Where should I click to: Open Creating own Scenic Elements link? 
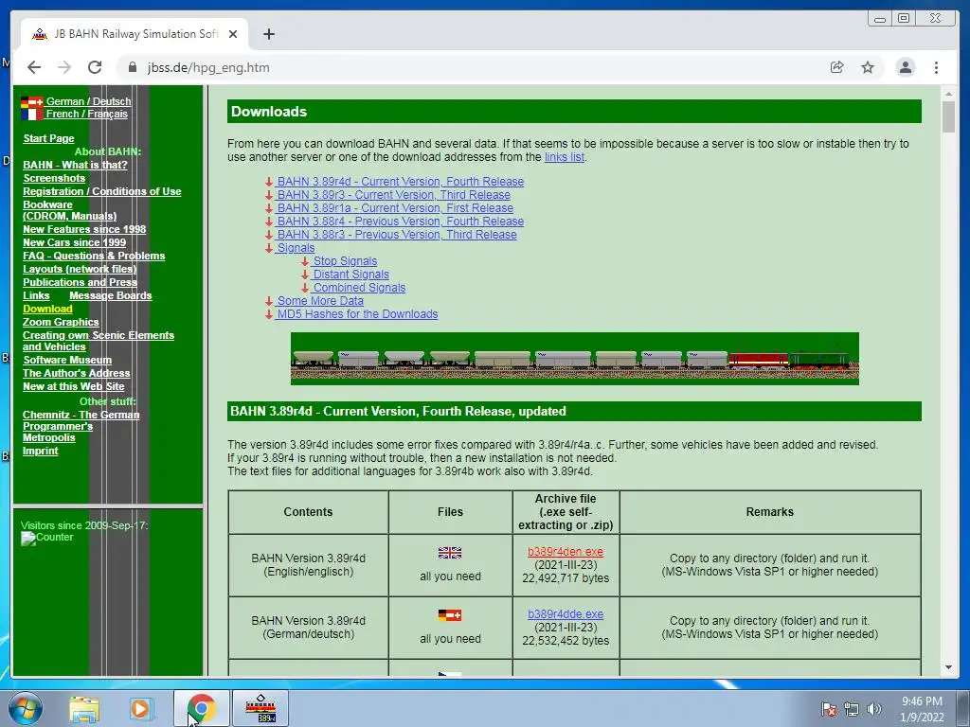coord(99,341)
